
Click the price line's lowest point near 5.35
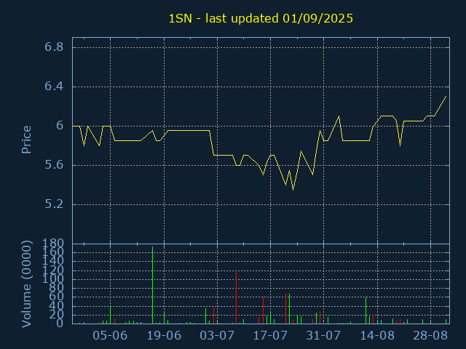tap(293, 190)
